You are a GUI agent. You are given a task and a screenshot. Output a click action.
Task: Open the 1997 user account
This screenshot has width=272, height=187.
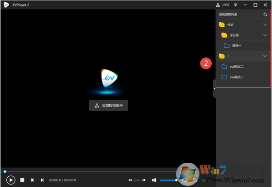click(223, 5)
